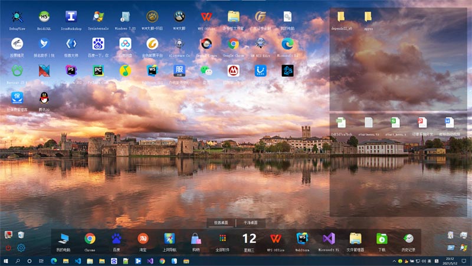
Task: Select the HeidiSQL desktop shortcut
Action: pyautogui.click(x=44, y=17)
